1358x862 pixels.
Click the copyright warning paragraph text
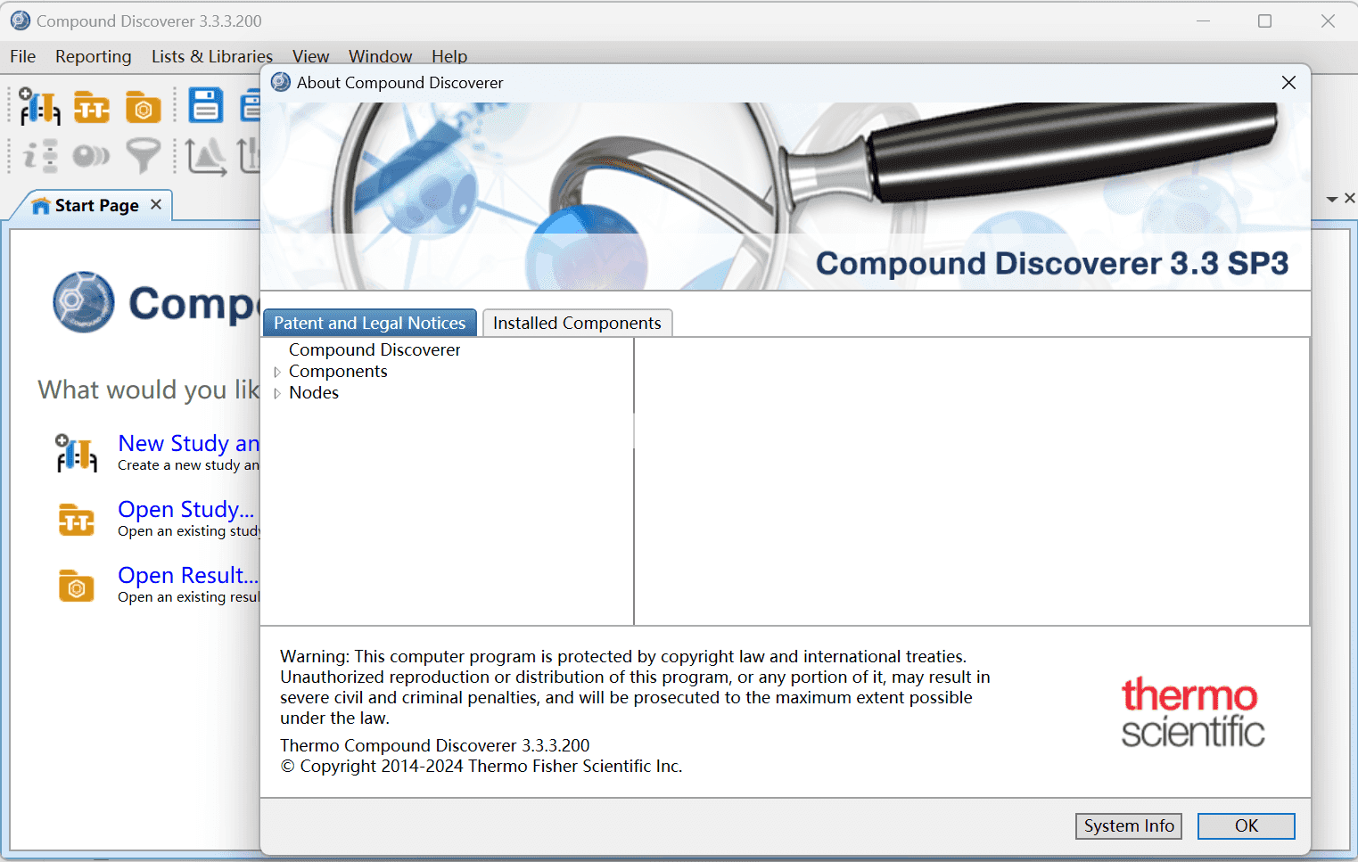tap(635, 687)
